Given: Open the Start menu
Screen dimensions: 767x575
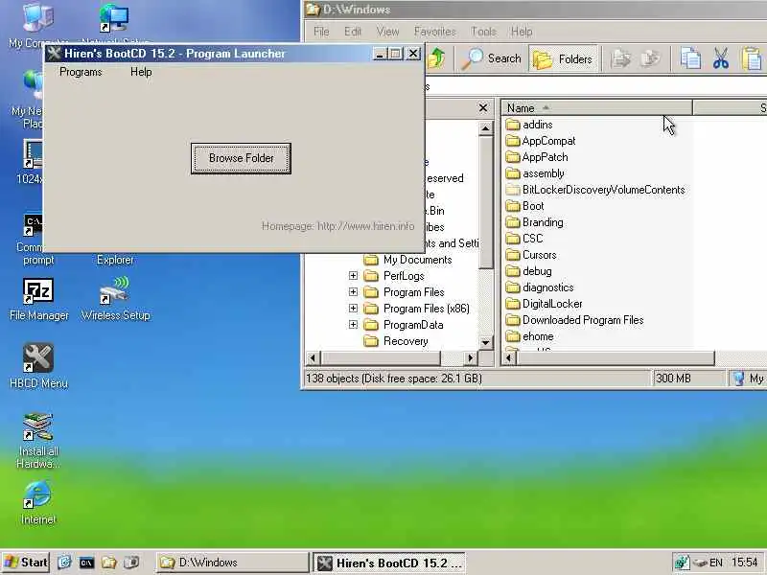Looking at the screenshot, I should [27, 563].
